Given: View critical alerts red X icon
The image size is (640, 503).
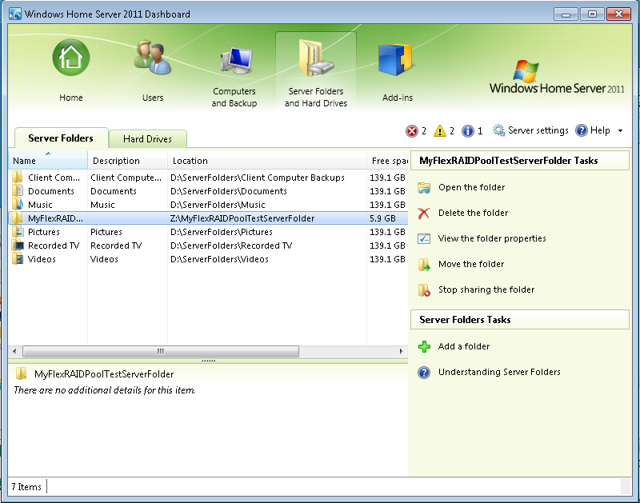Looking at the screenshot, I should pos(412,131).
